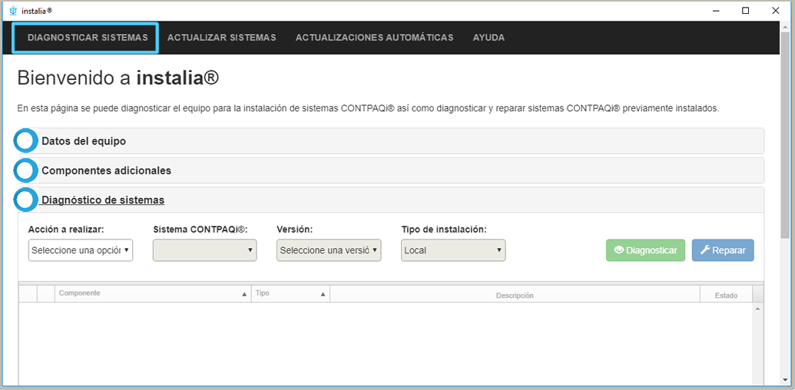Open the Acción a realizar dropdown

pyautogui.click(x=81, y=250)
